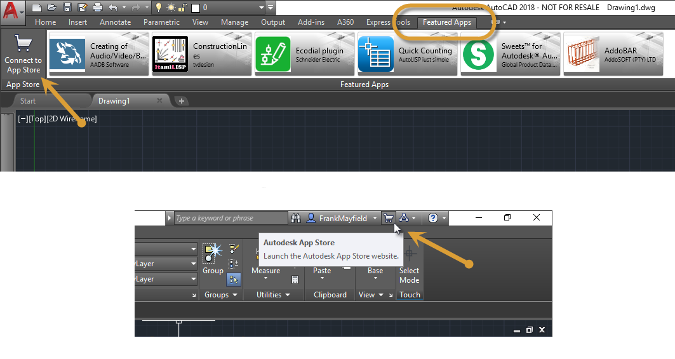Select the Manage ribbon tab
Viewport: 675px width, 359px height.
point(234,22)
